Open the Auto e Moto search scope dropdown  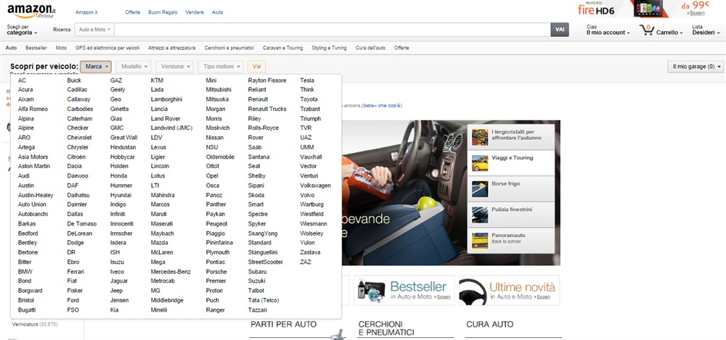click(94, 30)
